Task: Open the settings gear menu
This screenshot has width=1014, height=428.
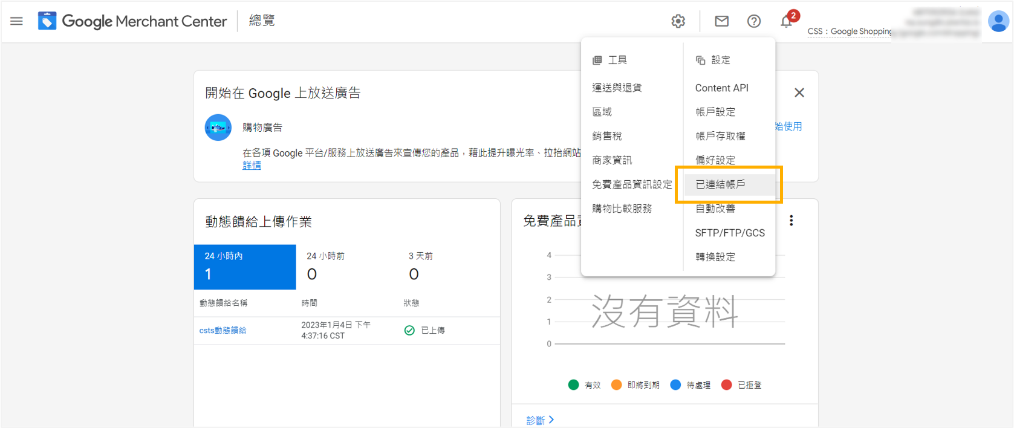Action: point(678,21)
